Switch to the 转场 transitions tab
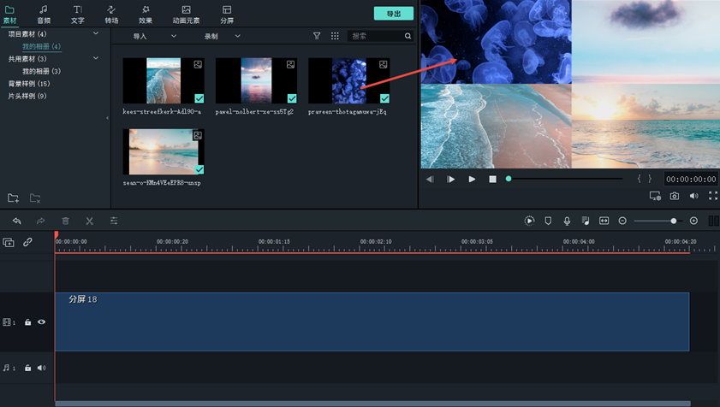Viewport: 720px width, 407px height. tap(111, 14)
